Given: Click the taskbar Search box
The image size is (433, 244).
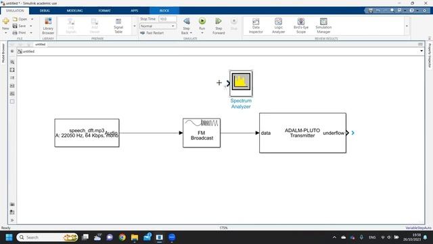Looking at the screenshot, I should (47, 237).
